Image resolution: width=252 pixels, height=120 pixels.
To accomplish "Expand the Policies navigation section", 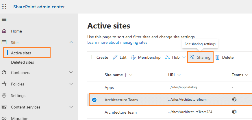I will 71,84.
